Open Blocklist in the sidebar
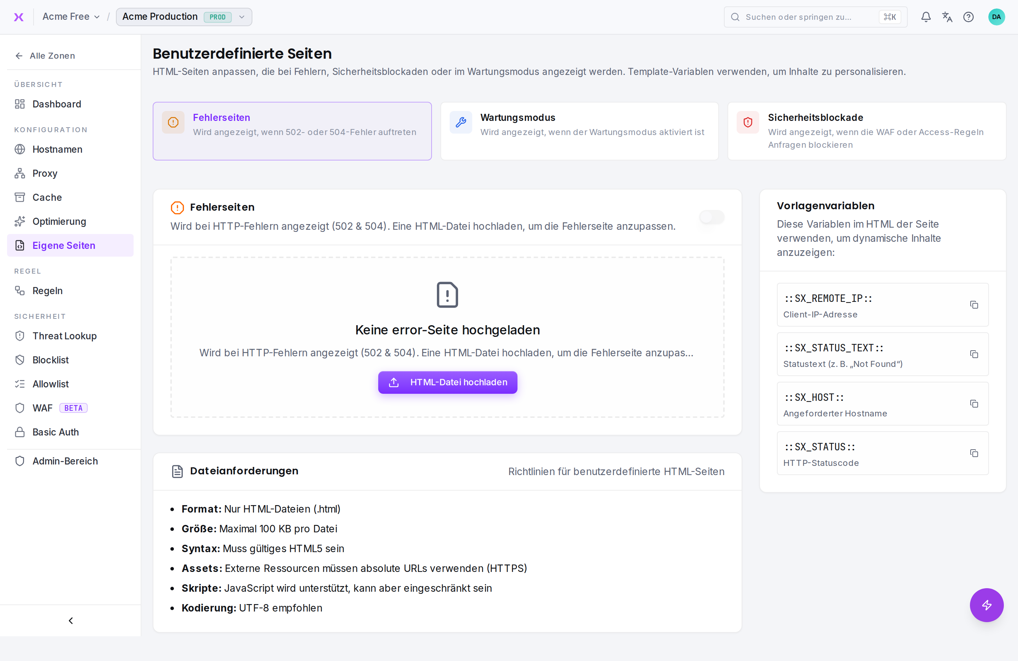 click(70, 360)
